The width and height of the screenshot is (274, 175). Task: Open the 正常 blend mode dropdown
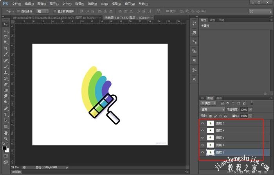click(x=213, y=110)
